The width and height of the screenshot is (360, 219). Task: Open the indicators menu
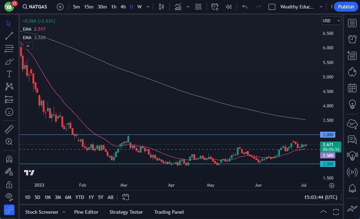coord(178,7)
